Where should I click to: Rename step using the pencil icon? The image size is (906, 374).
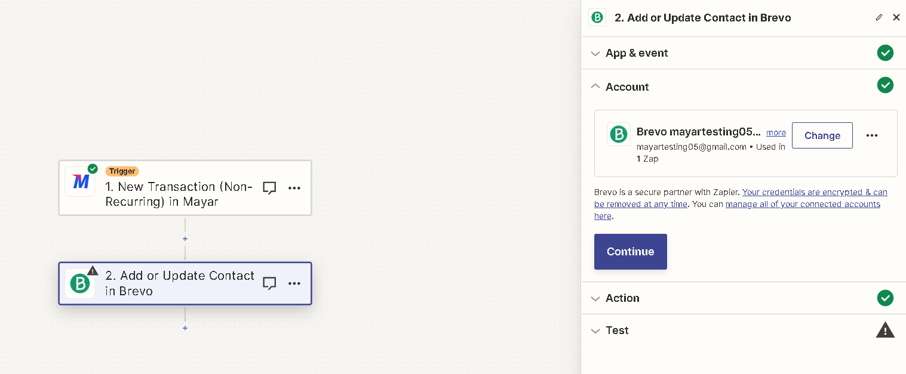coord(879,17)
